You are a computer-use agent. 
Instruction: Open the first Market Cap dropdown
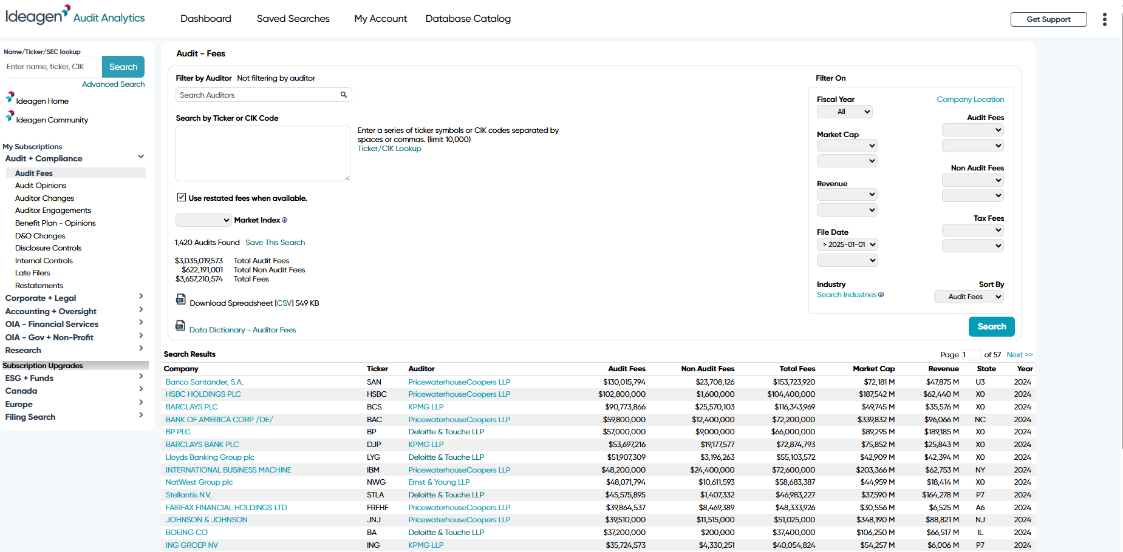(847, 146)
